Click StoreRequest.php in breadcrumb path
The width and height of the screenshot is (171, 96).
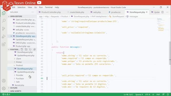(81, 17)
